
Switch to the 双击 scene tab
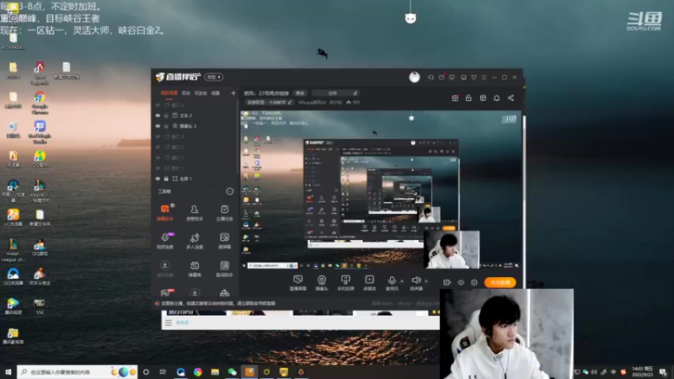186,93
